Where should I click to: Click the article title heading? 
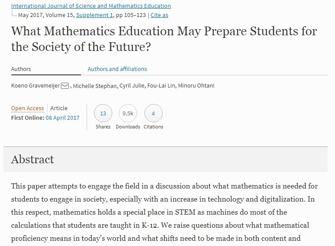coord(164,39)
